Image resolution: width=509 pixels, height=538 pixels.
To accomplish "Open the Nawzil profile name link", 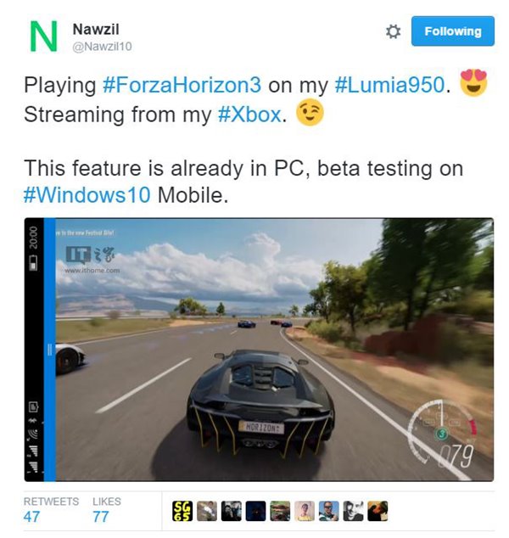I will [x=96, y=29].
